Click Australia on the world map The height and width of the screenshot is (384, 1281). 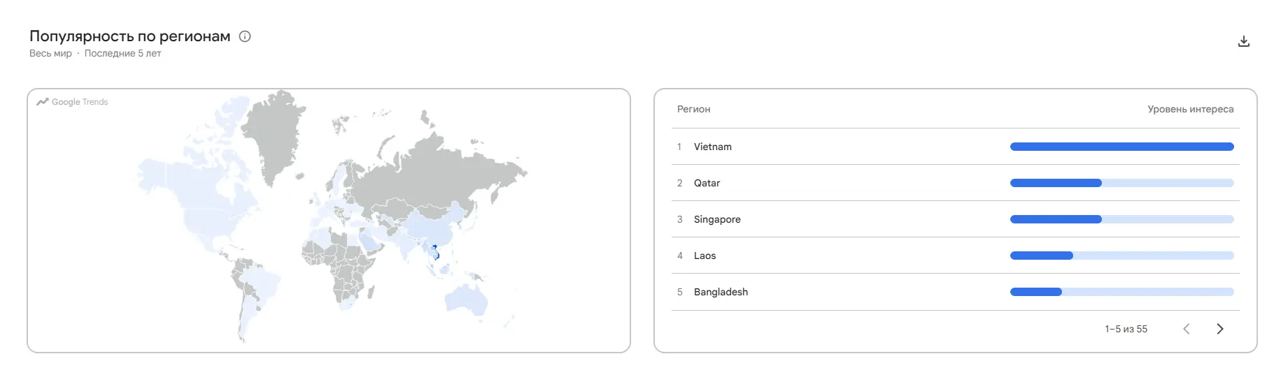pos(465,300)
